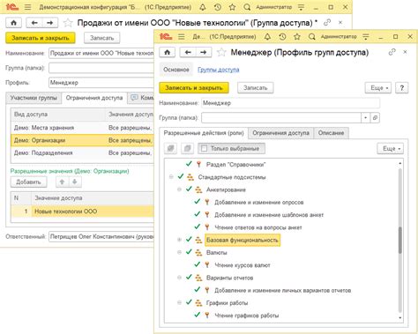
Task: Open search magnifier in the back window
Action: pos(247,7)
